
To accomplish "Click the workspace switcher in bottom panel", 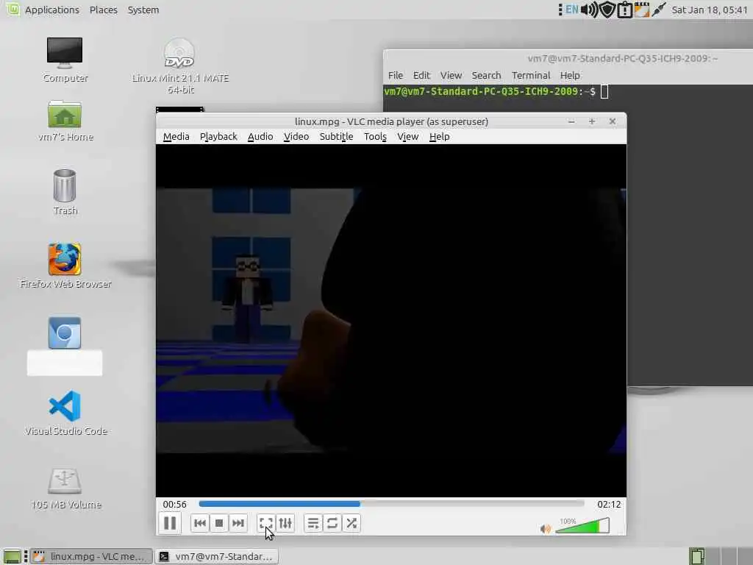I will (x=719, y=556).
